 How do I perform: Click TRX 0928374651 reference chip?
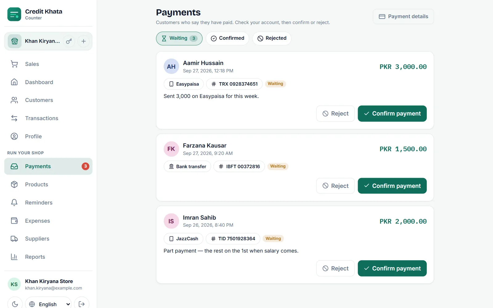[234, 84]
